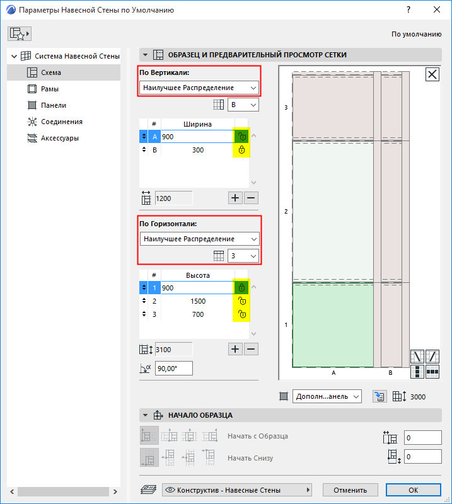Select the pink panel A3 in preview
This screenshot has width=452, height=504.
[333, 107]
